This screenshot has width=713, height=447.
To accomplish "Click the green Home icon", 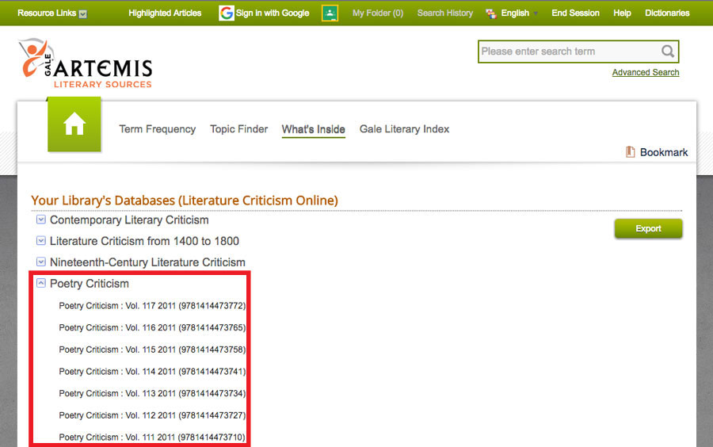I will point(74,124).
